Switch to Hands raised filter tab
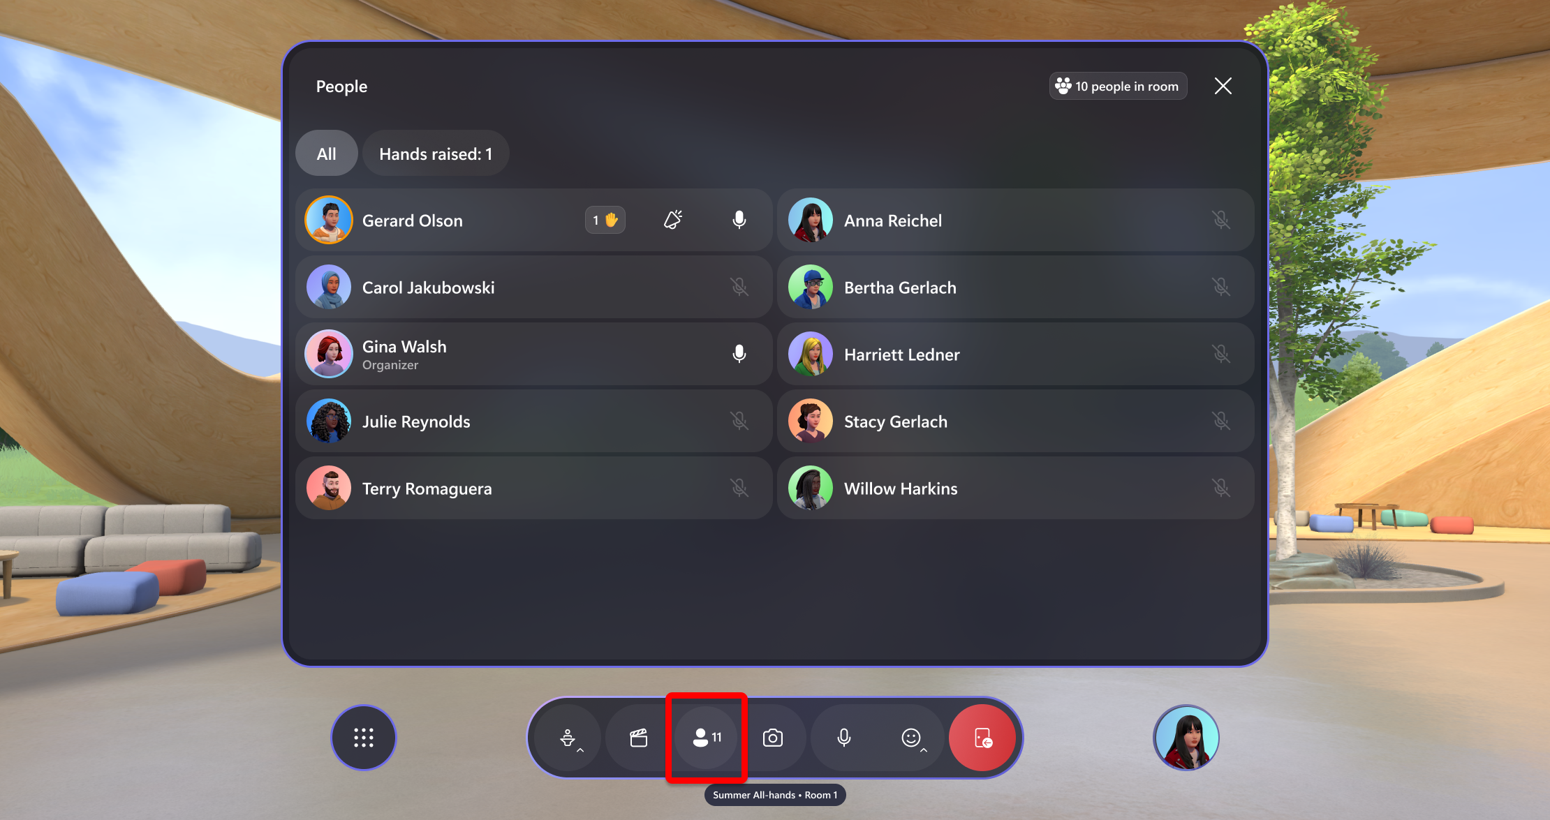The width and height of the screenshot is (1550, 820). (x=436, y=154)
